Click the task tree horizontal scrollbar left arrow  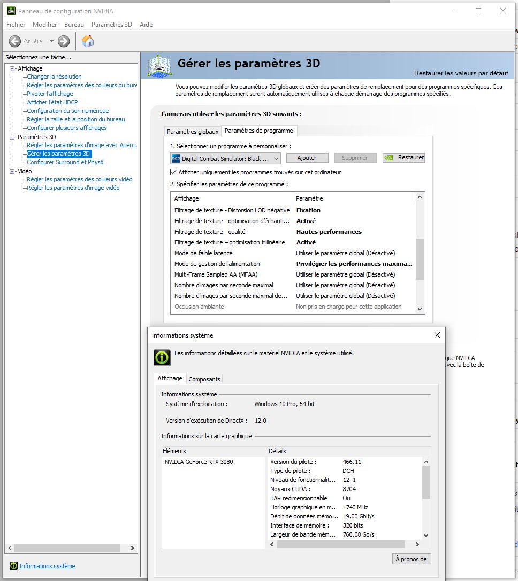10,548
